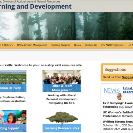Open the Is it Bullying news item
This screenshot has height=133, width=133.
pyautogui.click(x=118, y=105)
